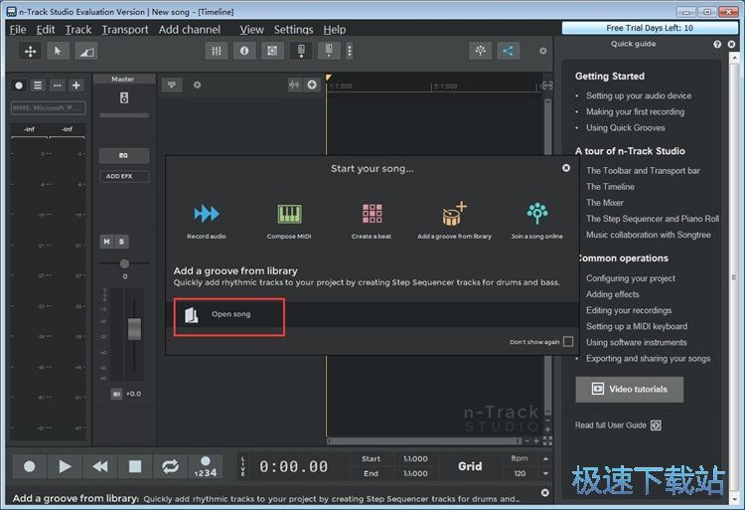Click the Master volume fader handle
Viewport: 745px width, 510px height.
pyautogui.click(x=134, y=329)
